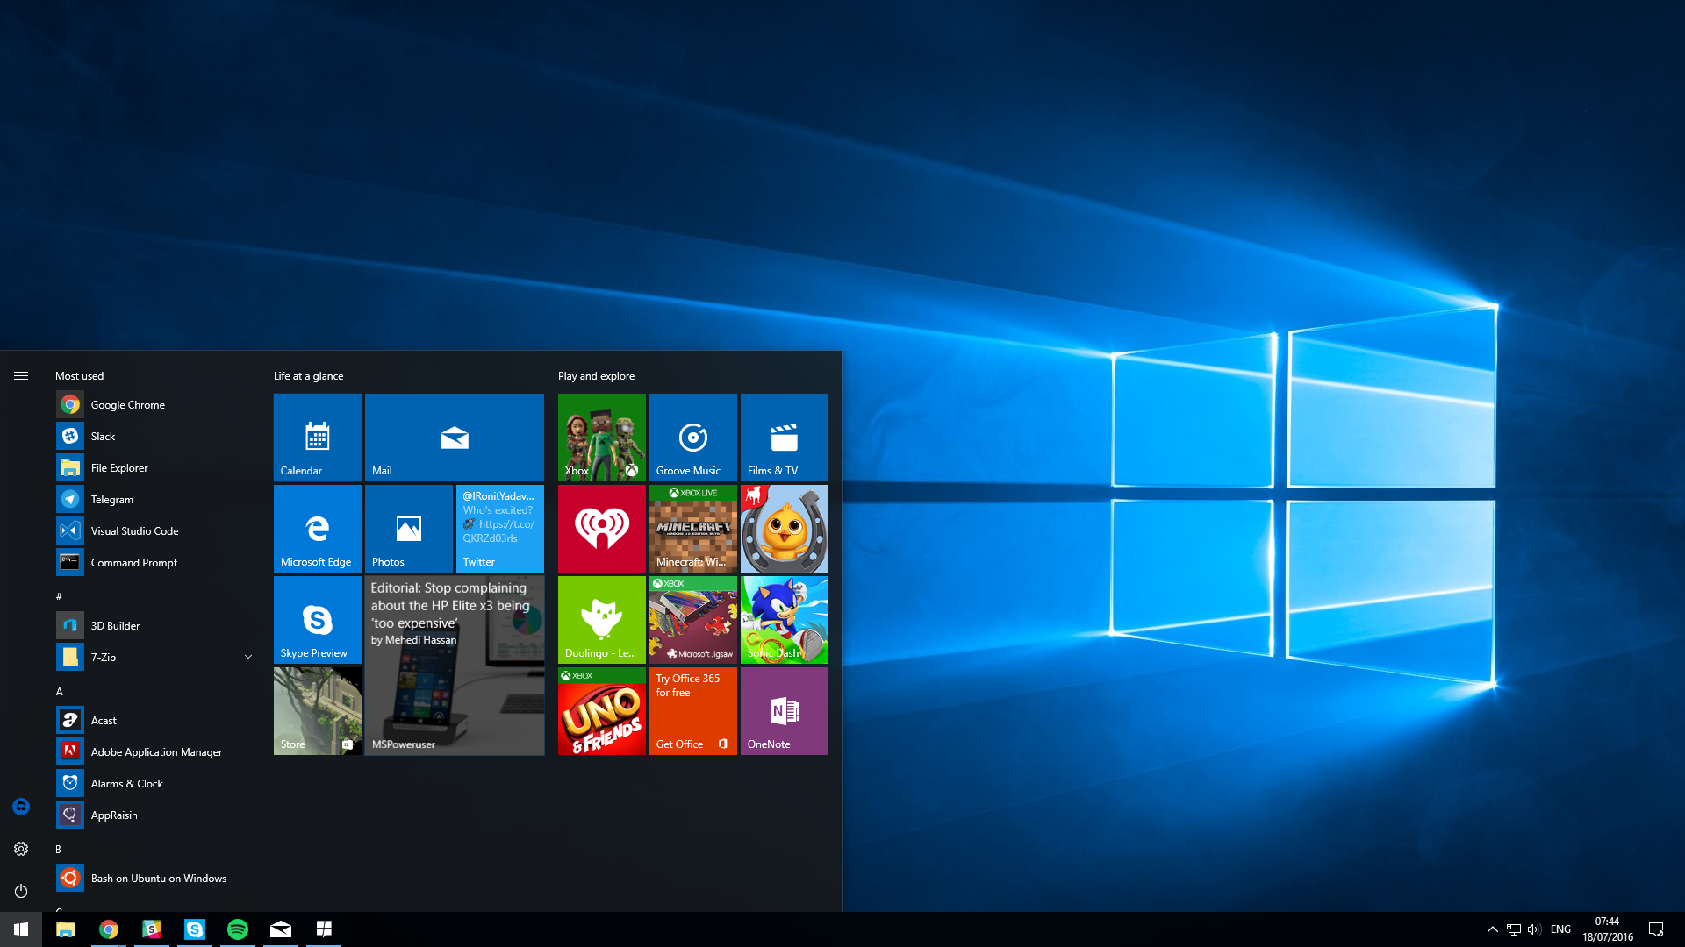Select Calendar tile in Life at a Glance
This screenshot has width=1685, height=947.
point(317,436)
